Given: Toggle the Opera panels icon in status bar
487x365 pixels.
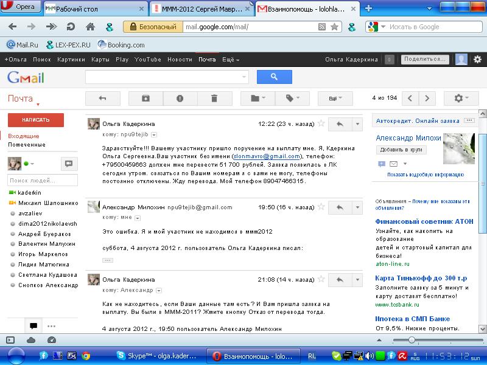Looking at the screenshot, I should click(10, 340).
